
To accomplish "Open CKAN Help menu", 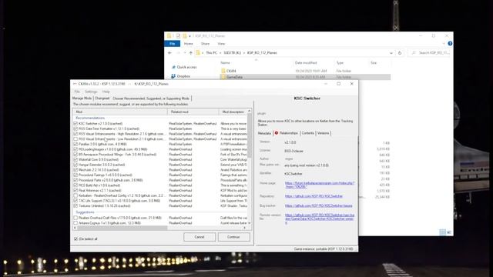I will 106,92.
